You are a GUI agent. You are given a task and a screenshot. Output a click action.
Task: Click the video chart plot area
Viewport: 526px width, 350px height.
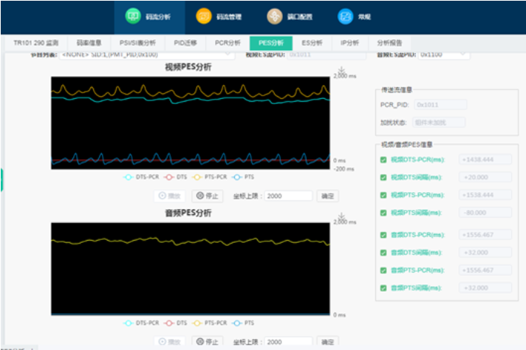(x=191, y=122)
